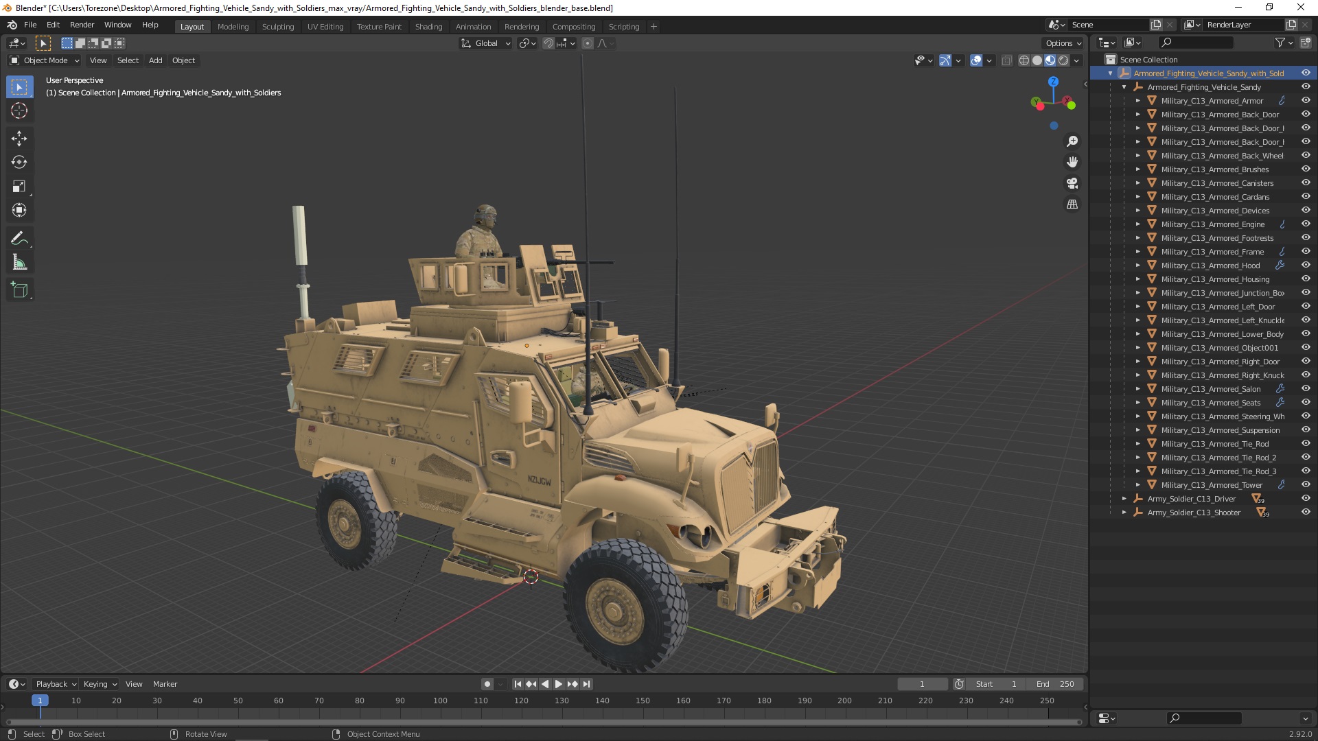Open the Global transform orientation dropdown
The width and height of the screenshot is (1318, 741).
486,43
